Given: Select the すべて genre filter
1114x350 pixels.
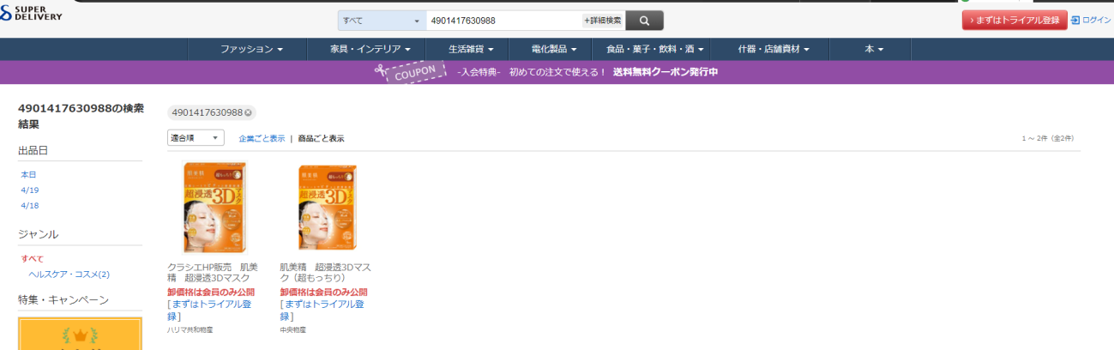Looking at the screenshot, I should click(x=32, y=258).
